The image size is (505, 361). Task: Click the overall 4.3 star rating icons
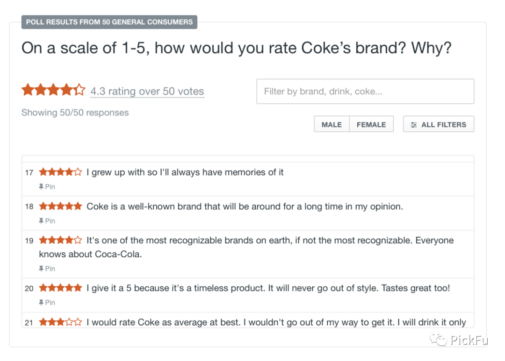[53, 90]
